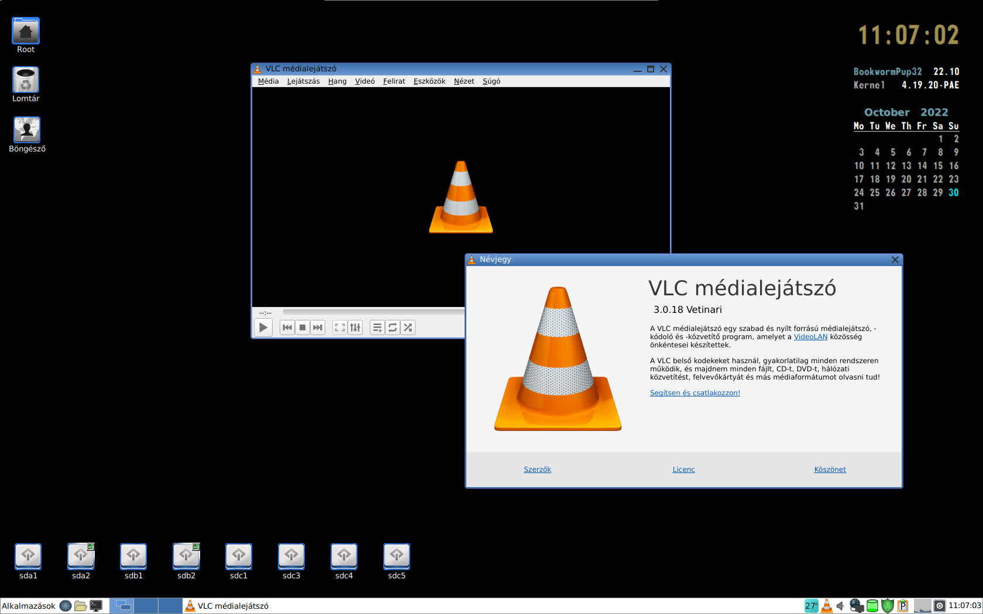Open VLC extended settings equalizer icon

(x=355, y=327)
